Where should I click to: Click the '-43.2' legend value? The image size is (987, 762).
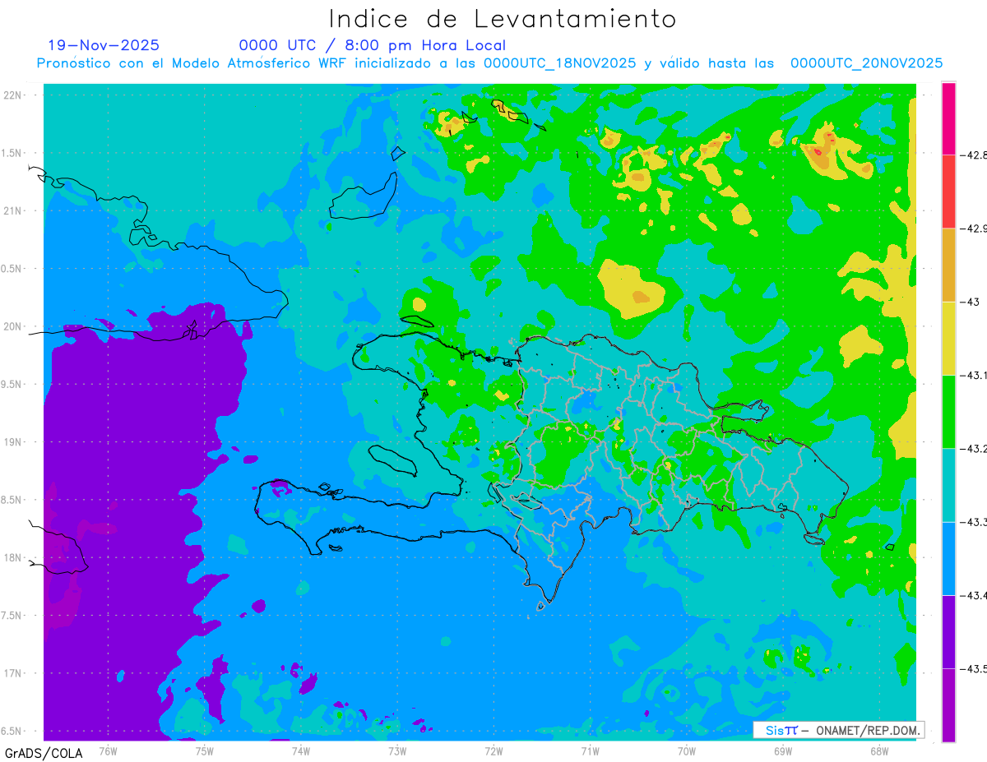click(974, 448)
